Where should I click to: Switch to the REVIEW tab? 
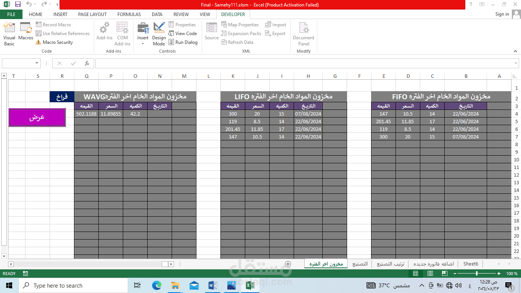(181, 14)
